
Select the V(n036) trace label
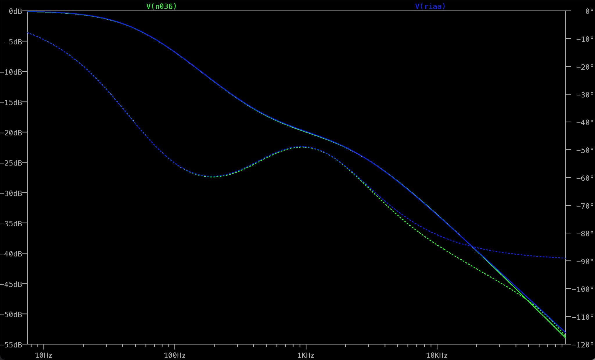pos(162,6)
